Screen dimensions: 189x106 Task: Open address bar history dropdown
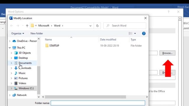pos(90,26)
